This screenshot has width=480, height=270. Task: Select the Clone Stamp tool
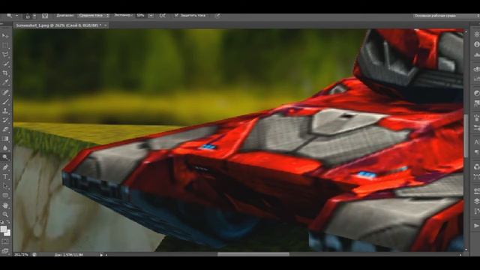(x=5, y=111)
